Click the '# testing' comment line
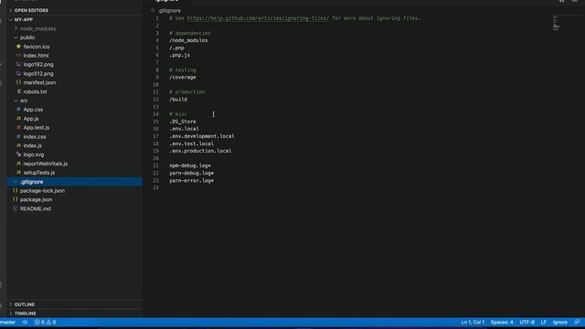This screenshot has width=585, height=329. click(183, 69)
